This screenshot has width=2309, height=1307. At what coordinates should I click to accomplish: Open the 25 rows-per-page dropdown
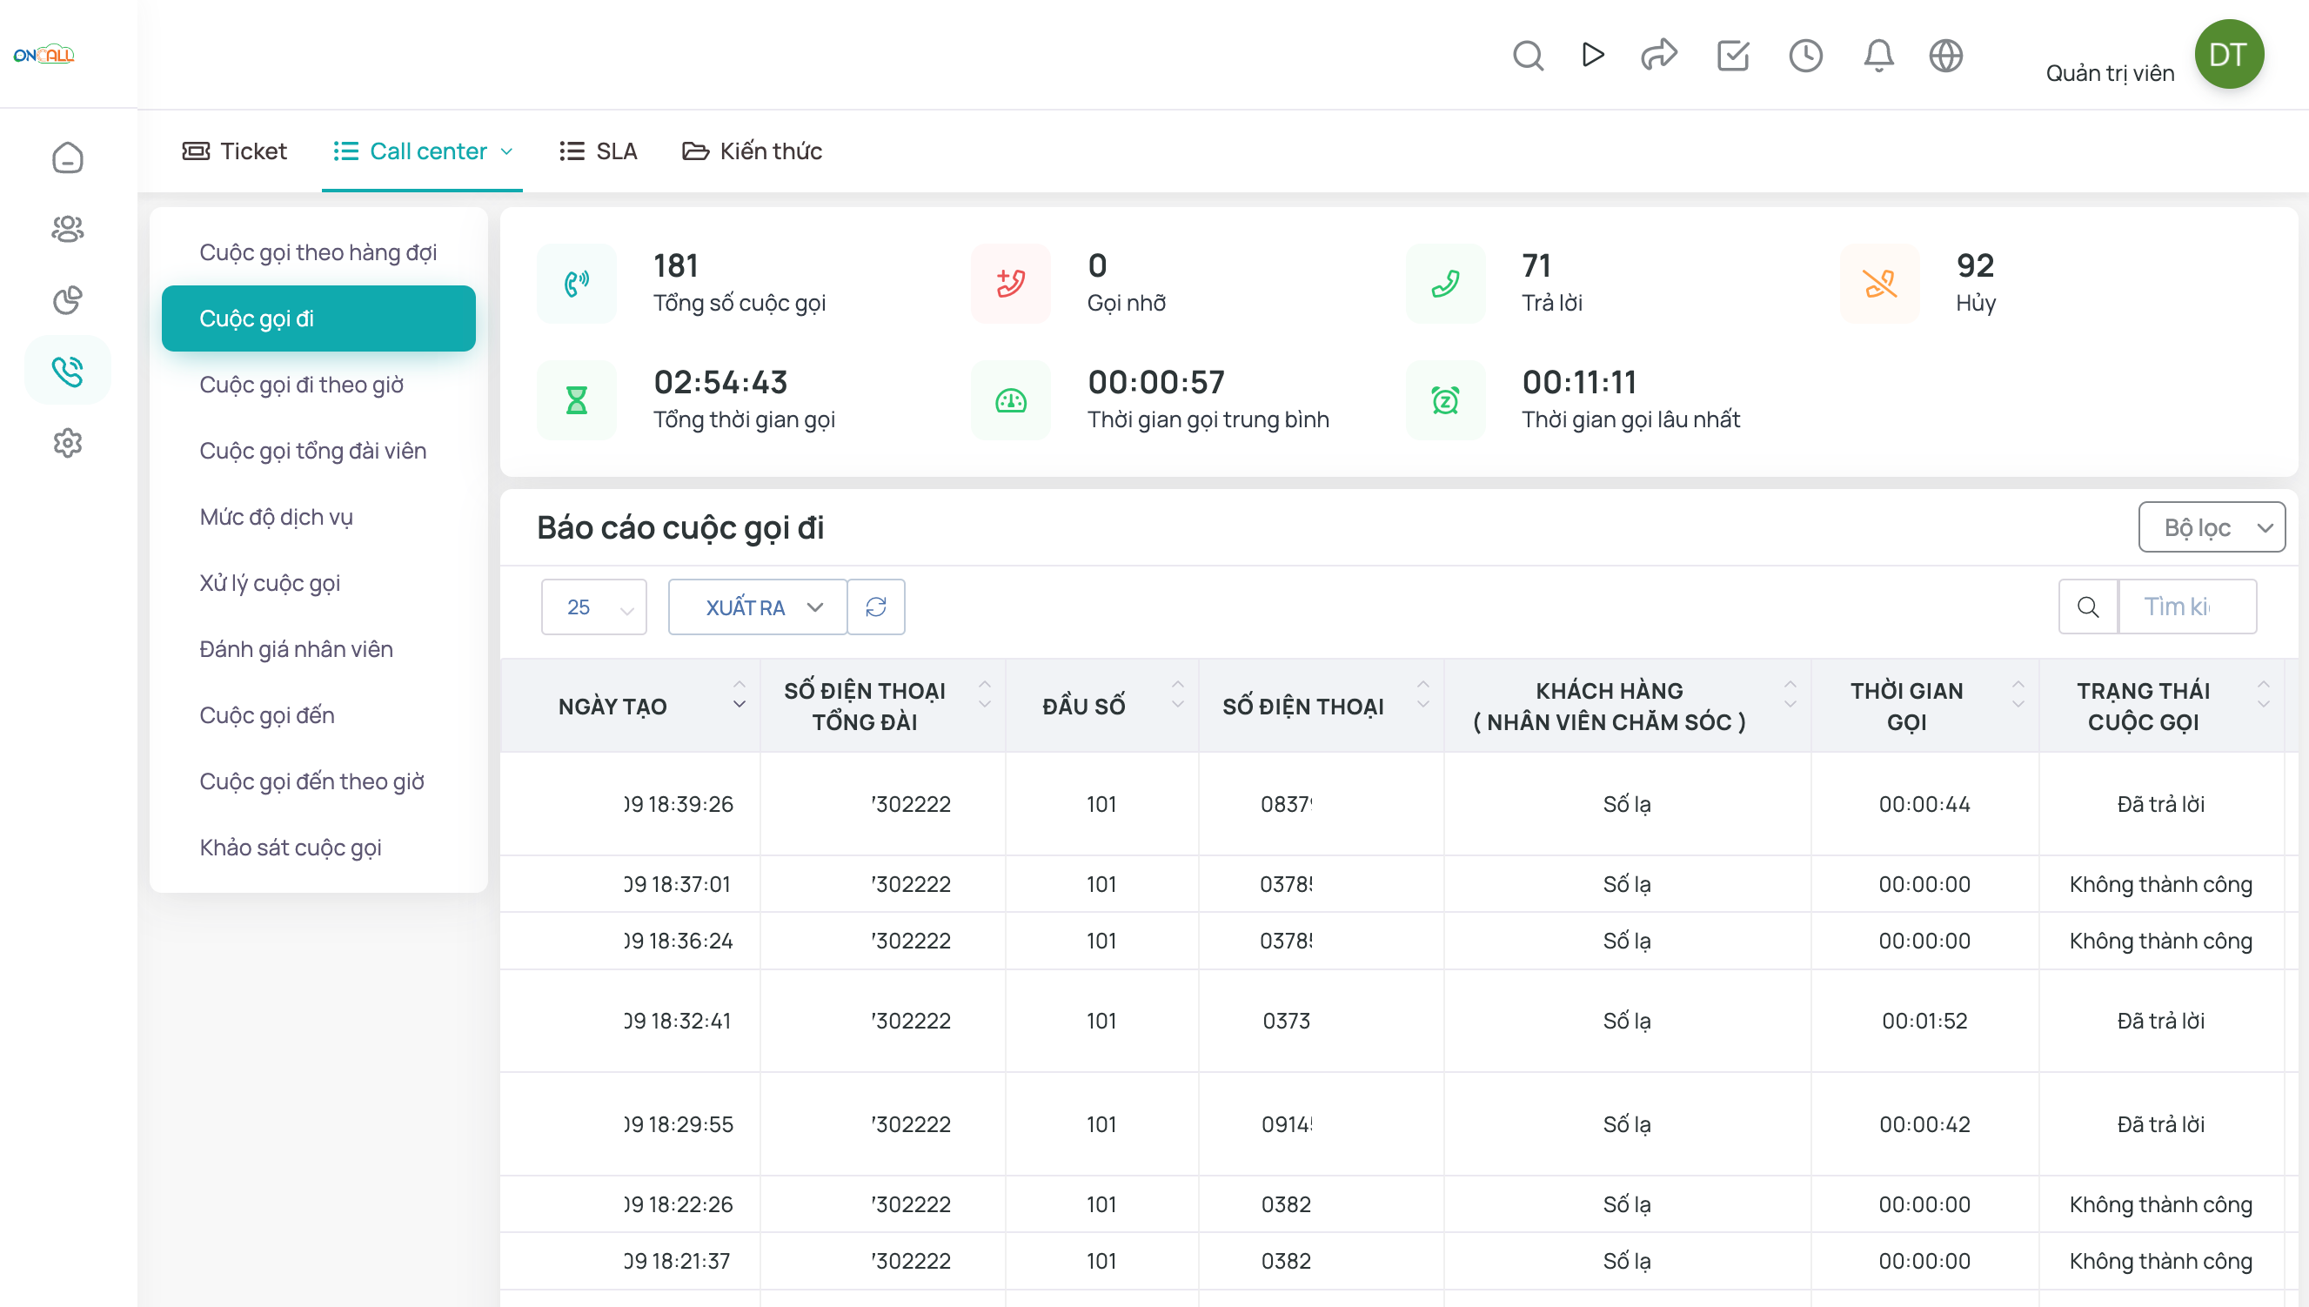click(x=593, y=607)
